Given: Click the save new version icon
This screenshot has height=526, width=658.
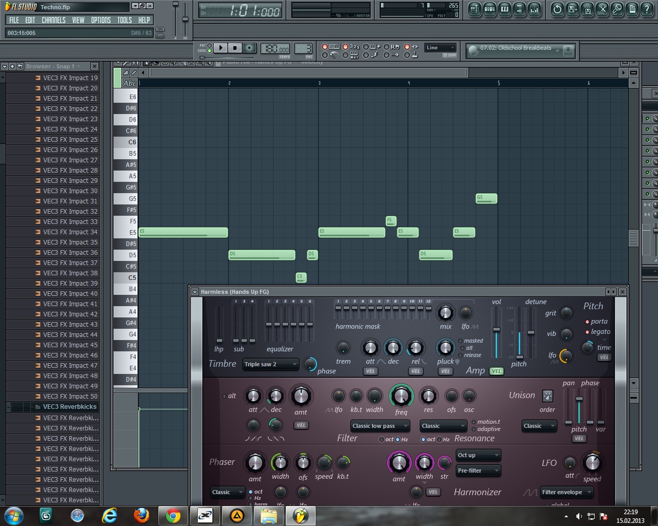Looking at the screenshot, I should coord(572,9).
